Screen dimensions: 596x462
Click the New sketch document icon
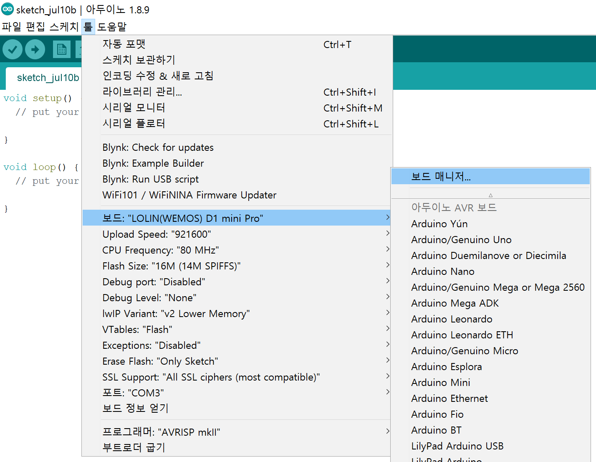[62, 50]
